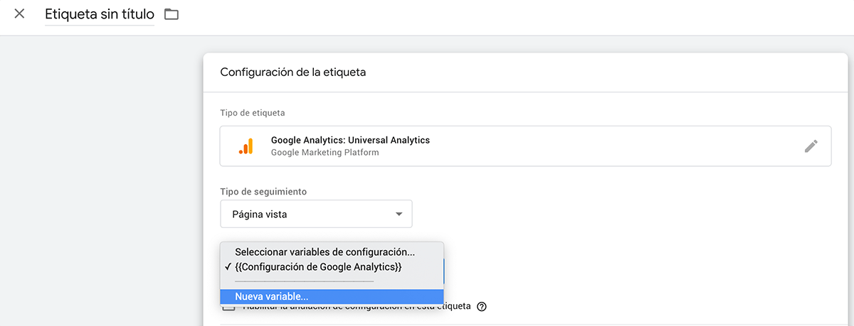Open the folder icon beside the tag title
The height and width of the screenshot is (326, 854).
click(172, 14)
